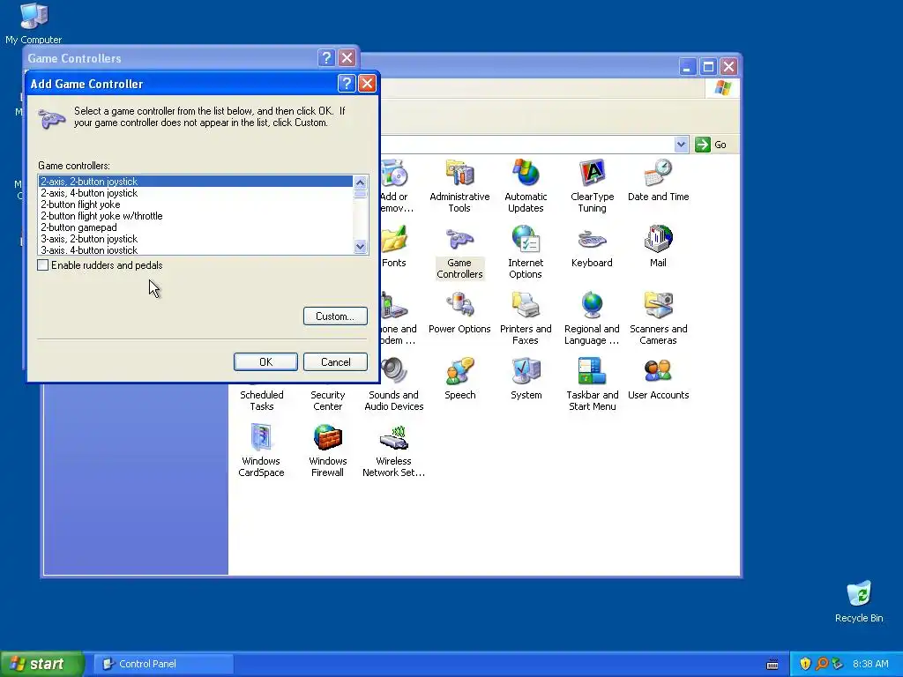
Task: Select 3-axis, 2-button joystick
Action: 196,239
